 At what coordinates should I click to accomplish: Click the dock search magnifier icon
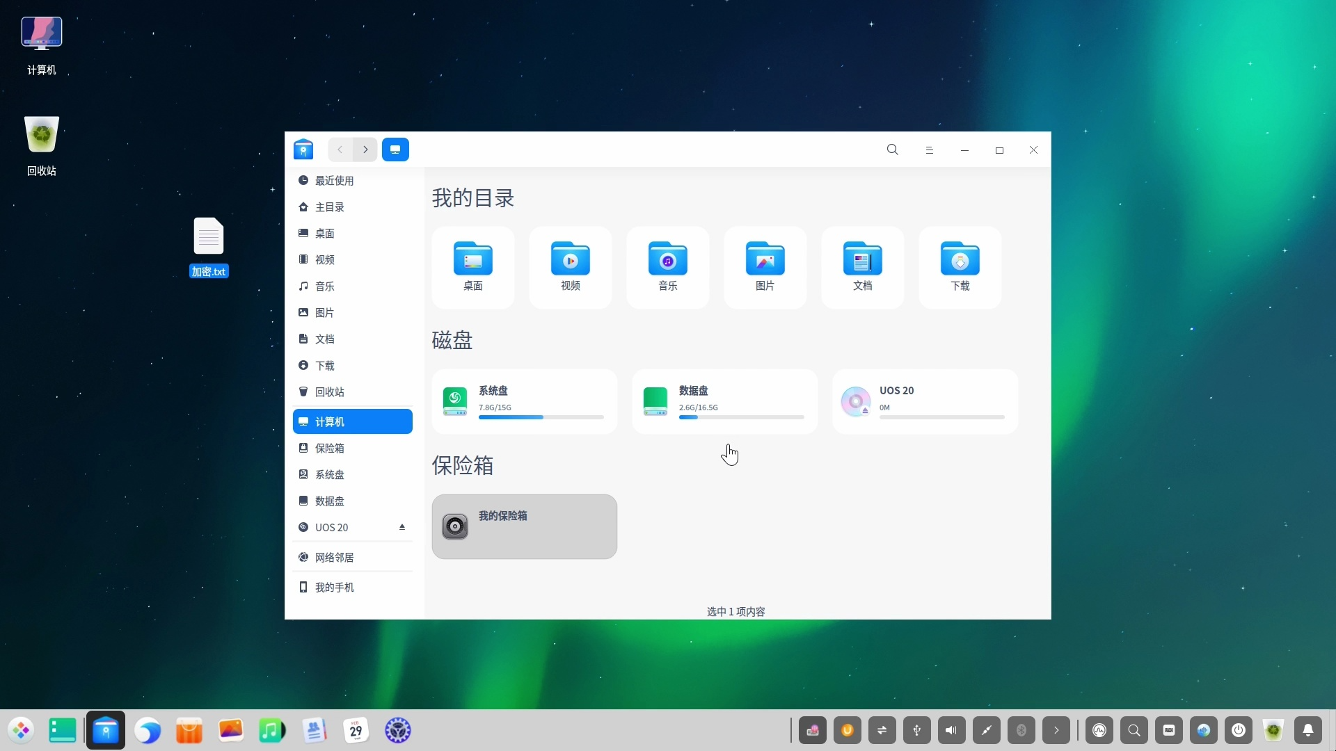coord(1134,731)
